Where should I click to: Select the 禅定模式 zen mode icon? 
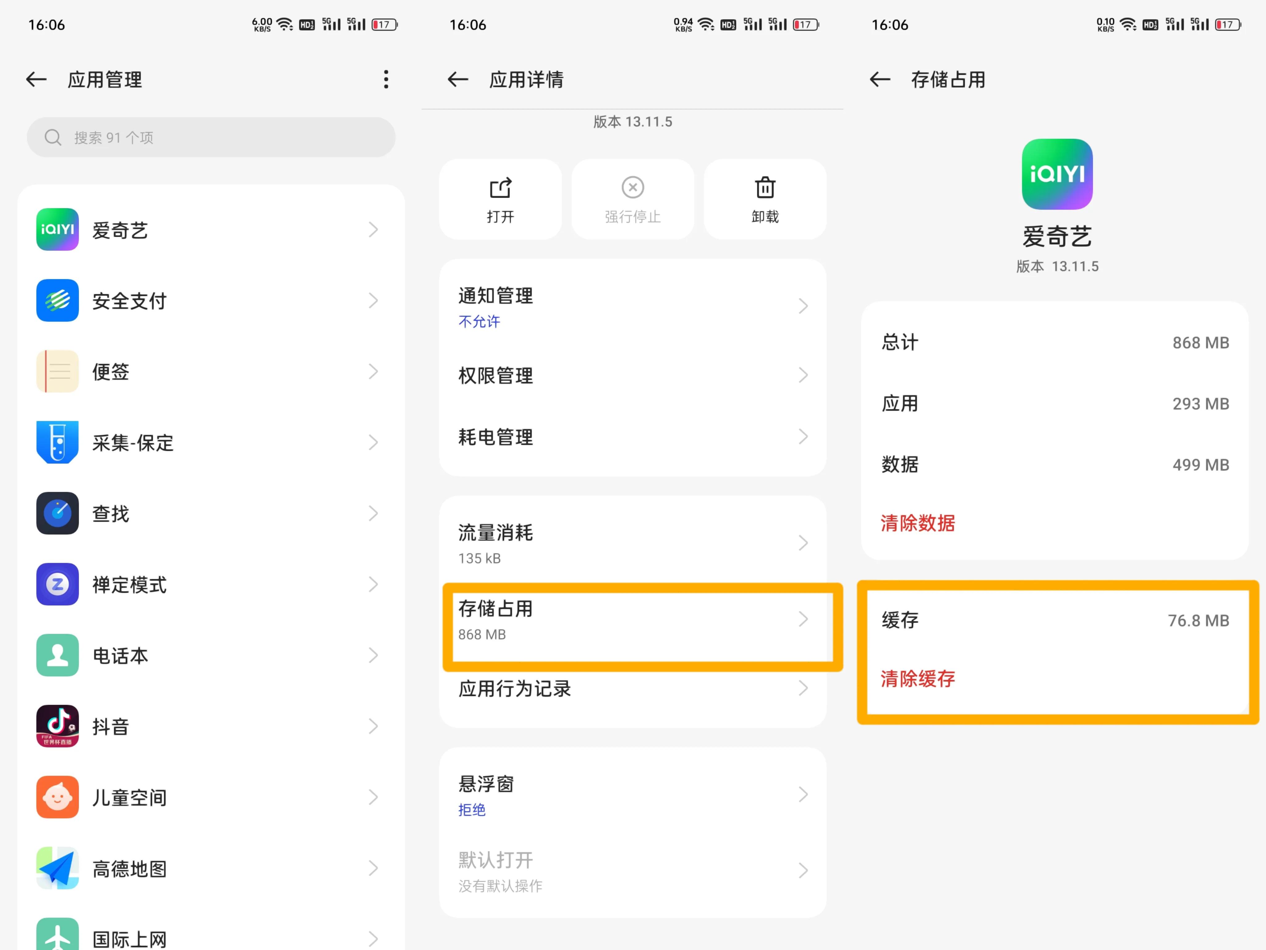tap(57, 584)
